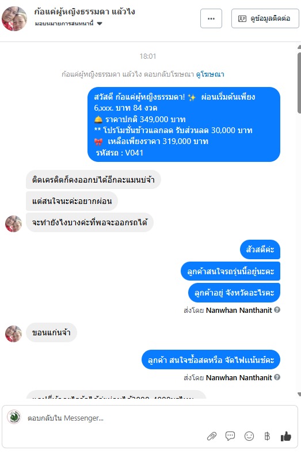The width and height of the screenshot is (301, 454).
Task: Click the help icon beside the last Nanwhan Nanthanit
Action: tap(277, 377)
